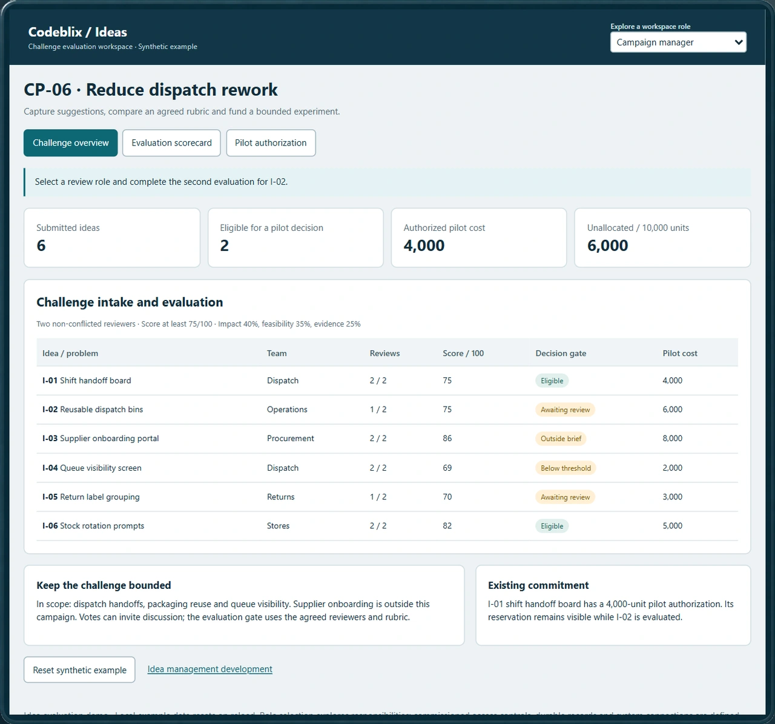Click the Team column header
Viewport: 775px width, 724px height.
277,353
